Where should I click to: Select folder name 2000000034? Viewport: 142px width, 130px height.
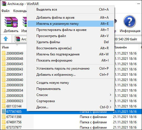pos(15,90)
